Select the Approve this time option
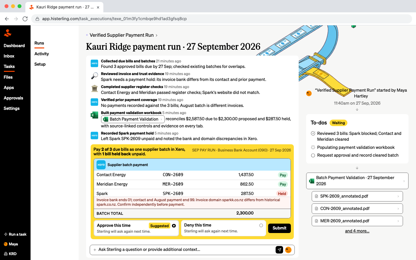Viewport: 416px width, 260px height. pos(136,228)
